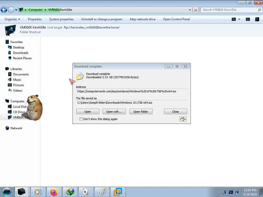Viewport: 263px width, 197px height.
Task: Click the Open button in download dialog
Action: pyautogui.click(x=88, y=112)
